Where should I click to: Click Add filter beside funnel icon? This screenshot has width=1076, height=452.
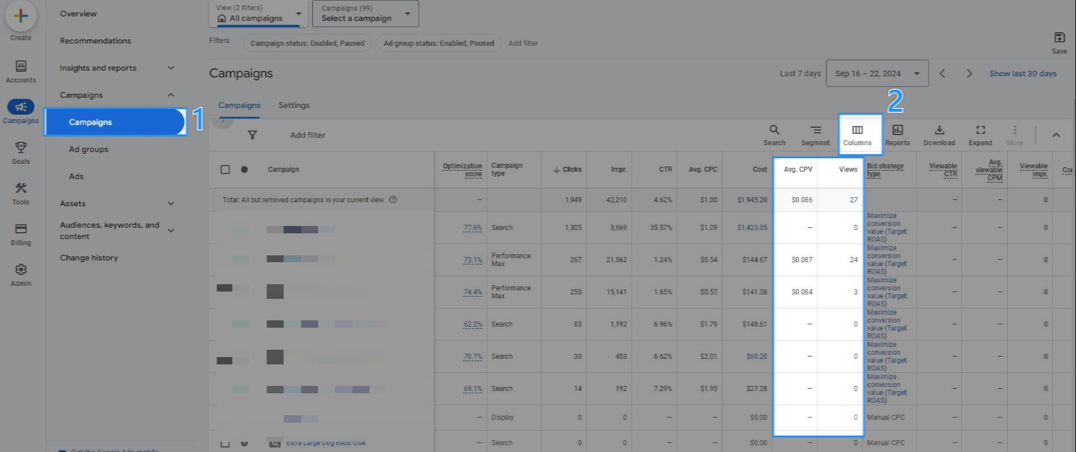point(308,135)
